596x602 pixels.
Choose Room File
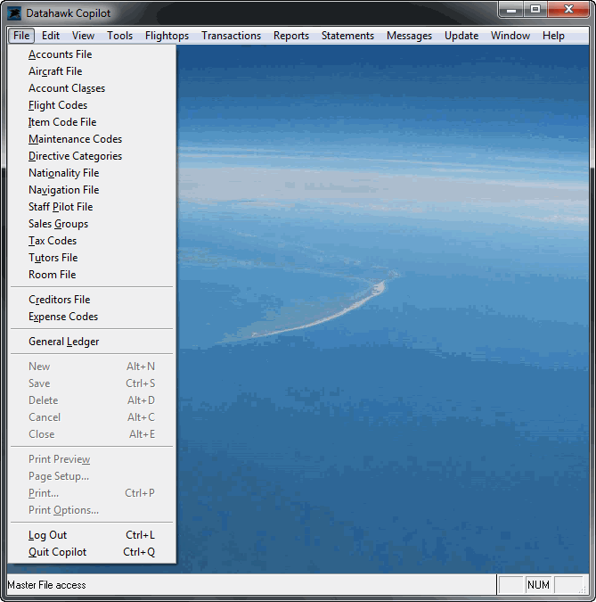[x=92, y=275]
